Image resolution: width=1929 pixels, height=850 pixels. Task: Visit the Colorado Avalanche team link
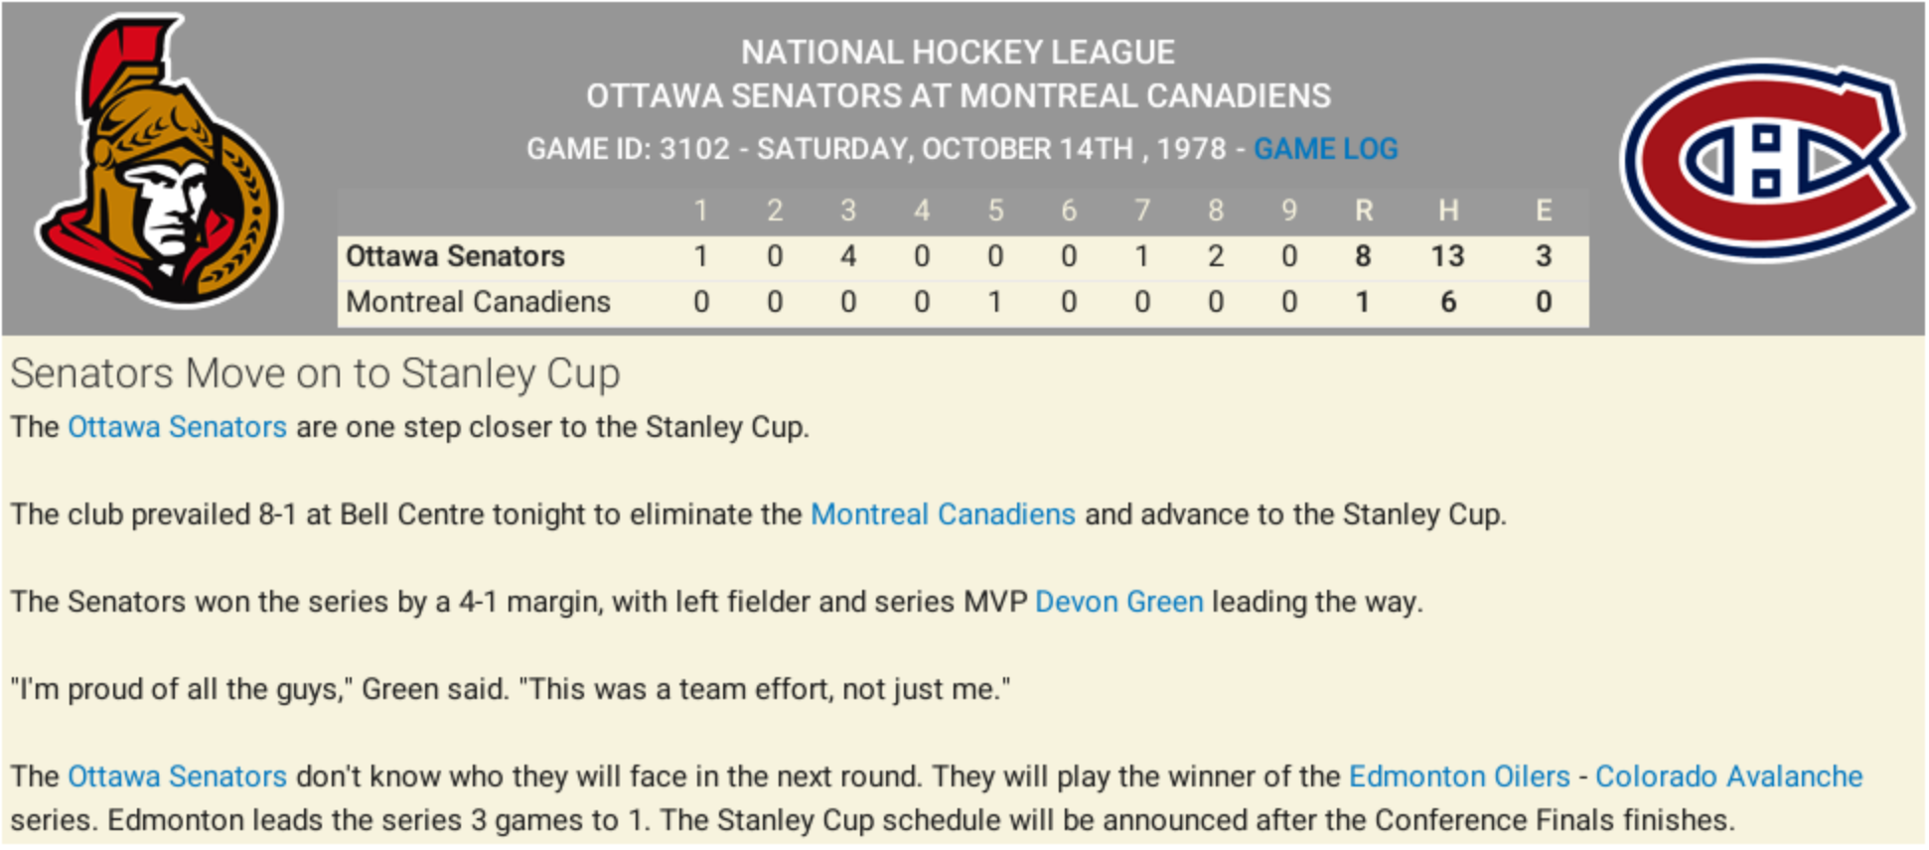(x=1728, y=777)
